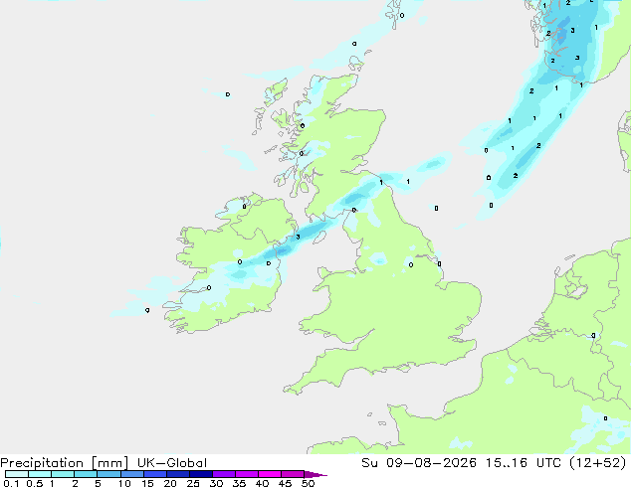This screenshot has width=631, height=487.
Task: Click the "30" legend scale label
Action: [x=216, y=483]
